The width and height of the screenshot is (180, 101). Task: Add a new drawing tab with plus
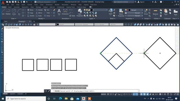coord(34,21)
